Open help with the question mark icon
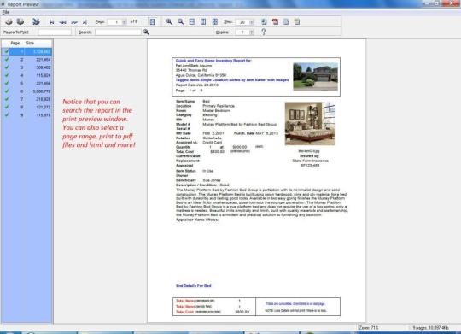Screen dimensions: 461x334 [x=264, y=32]
